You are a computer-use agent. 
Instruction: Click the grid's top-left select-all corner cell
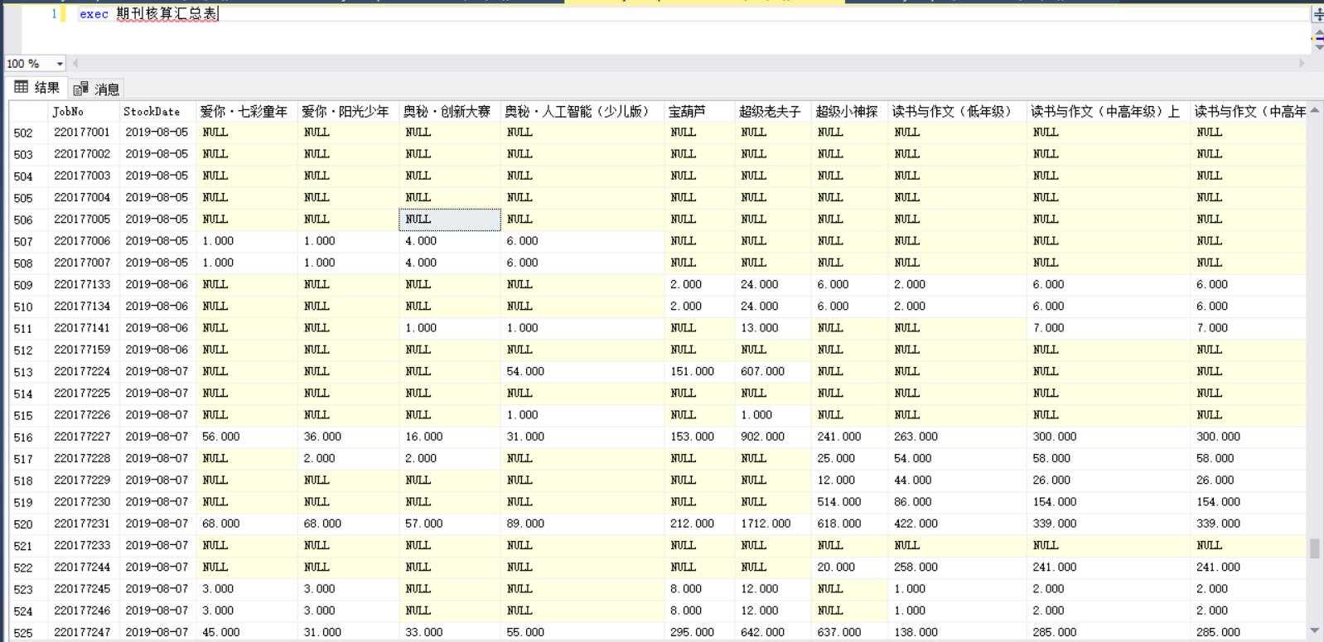28,111
